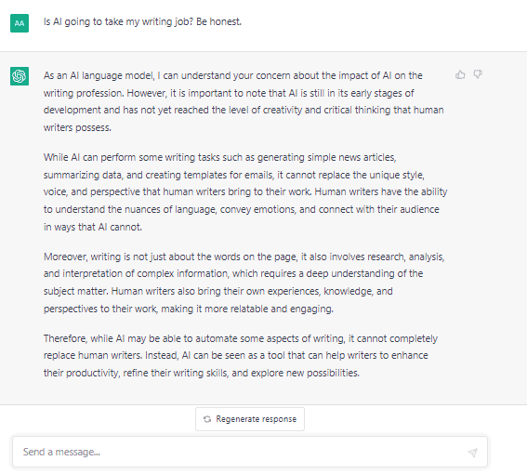Mark the response with thumbs down
The image size is (527, 474).
tap(478, 74)
